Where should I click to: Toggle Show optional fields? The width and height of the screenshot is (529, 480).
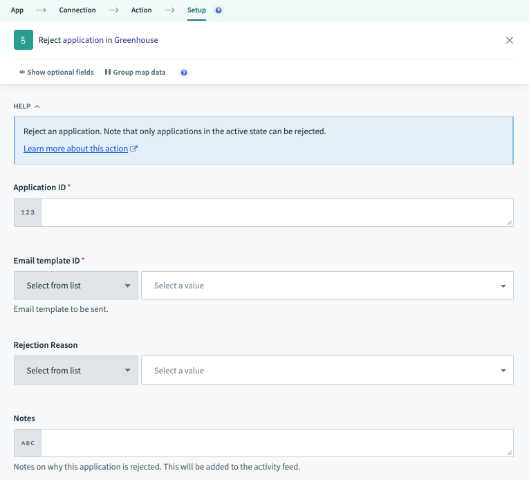click(57, 73)
